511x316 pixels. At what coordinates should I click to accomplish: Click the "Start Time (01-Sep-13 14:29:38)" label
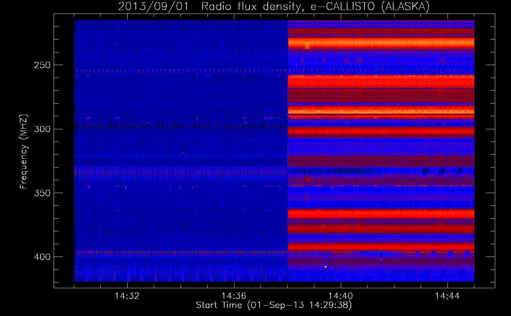[274, 305]
